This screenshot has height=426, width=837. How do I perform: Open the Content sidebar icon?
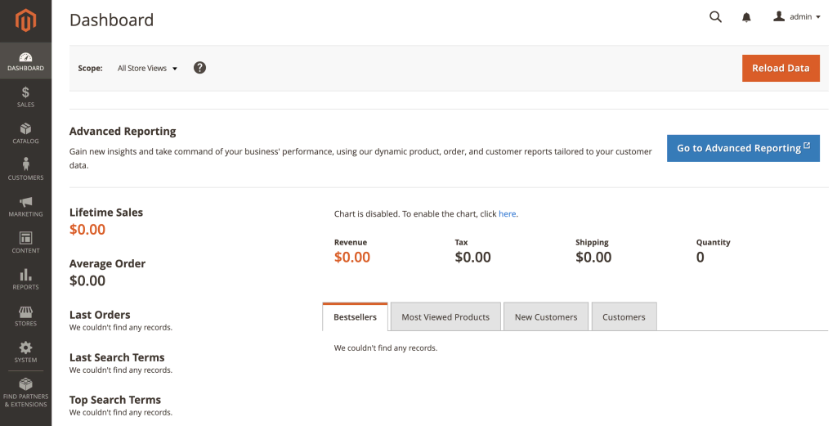click(x=25, y=243)
